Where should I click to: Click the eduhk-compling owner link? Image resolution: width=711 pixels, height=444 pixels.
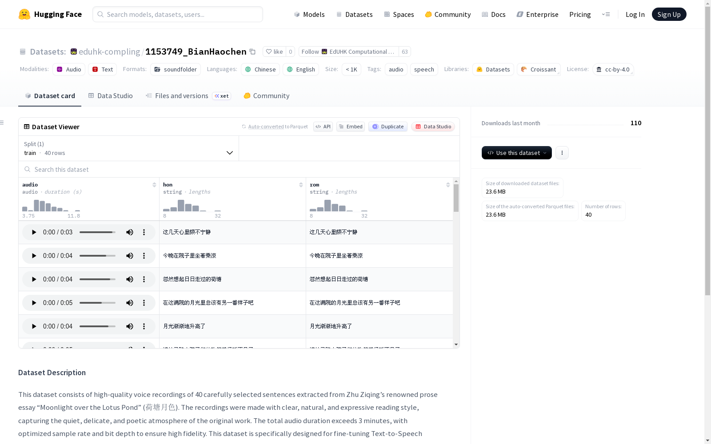click(x=109, y=52)
